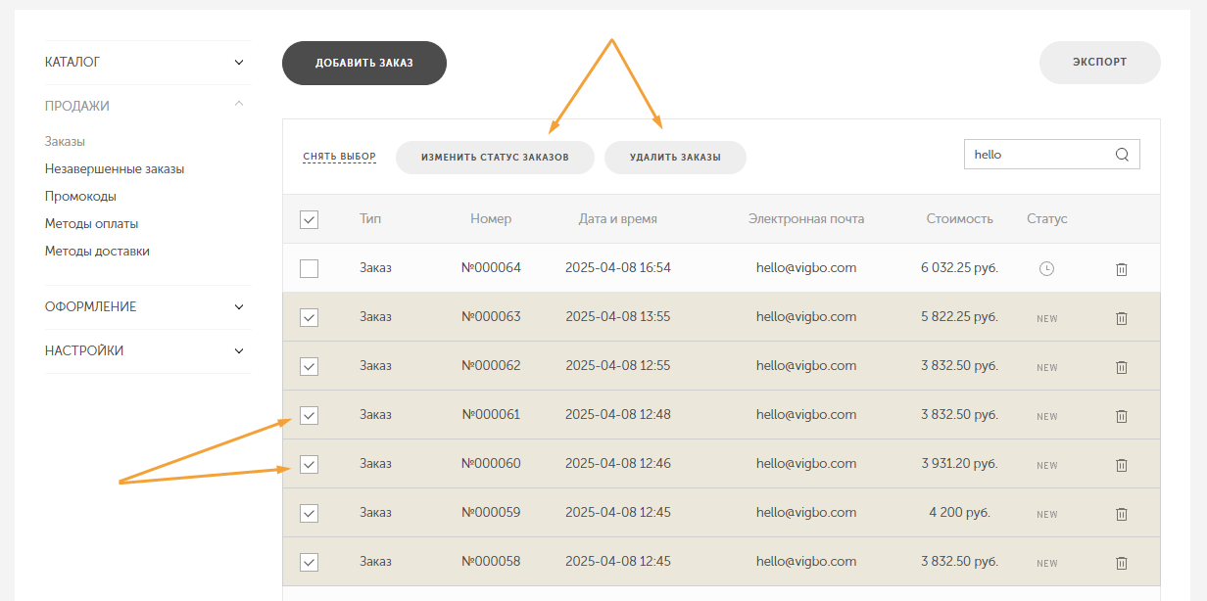Image resolution: width=1207 pixels, height=601 pixels.
Task: Uncheck the checkbox for order №000063
Action: (309, 317)
